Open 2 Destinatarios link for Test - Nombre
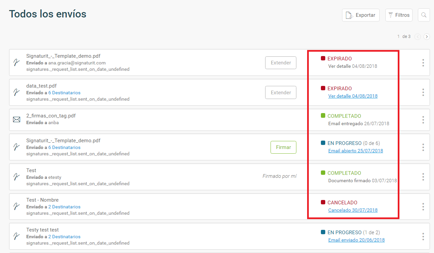Screen dimensions: 434x253 coord(64,207)
